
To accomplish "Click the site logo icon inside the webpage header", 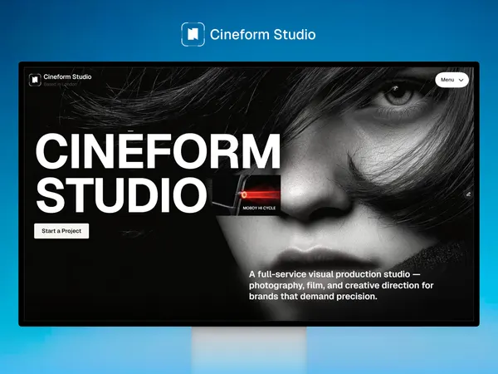I will [x=35, y=80].
